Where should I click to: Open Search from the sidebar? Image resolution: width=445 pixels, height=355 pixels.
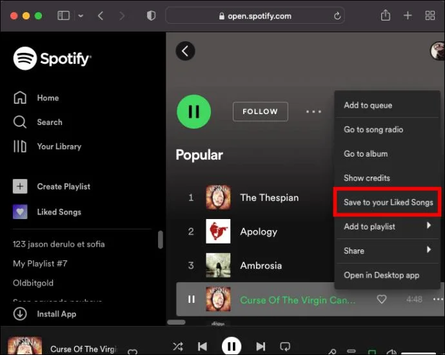pos(37,122)
